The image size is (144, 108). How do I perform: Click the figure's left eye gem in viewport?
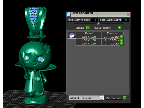click(27, 58)
